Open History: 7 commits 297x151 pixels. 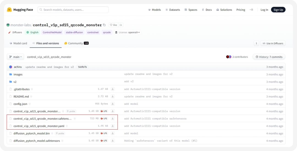click(269, 57)
